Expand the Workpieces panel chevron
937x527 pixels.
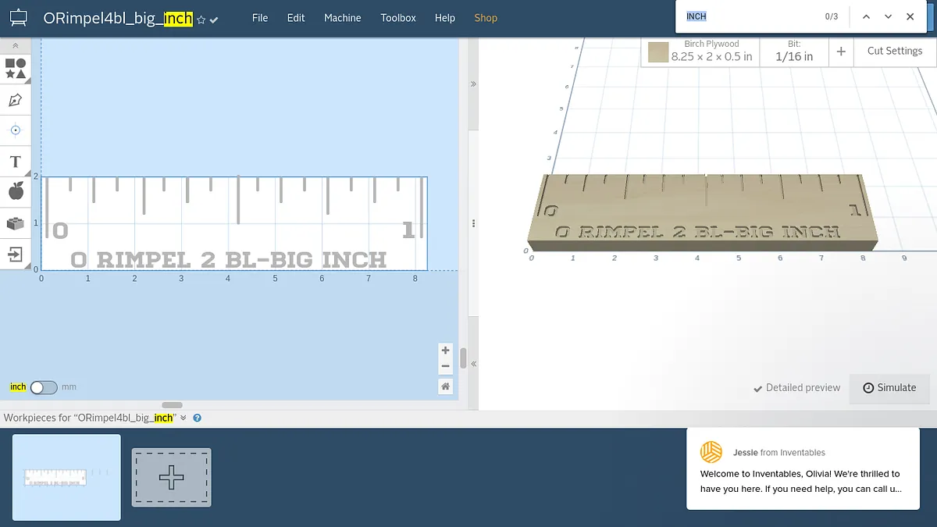183,418
